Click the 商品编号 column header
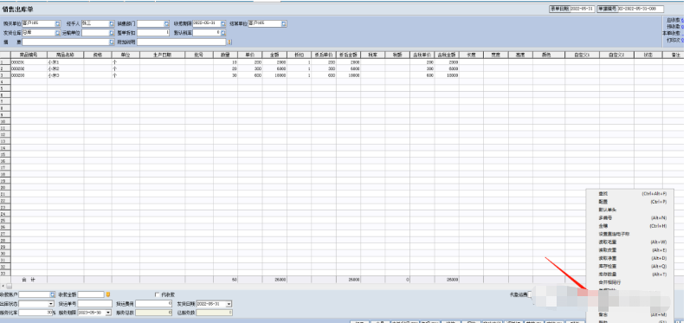The image size is (696, 323). pos(29,55)
